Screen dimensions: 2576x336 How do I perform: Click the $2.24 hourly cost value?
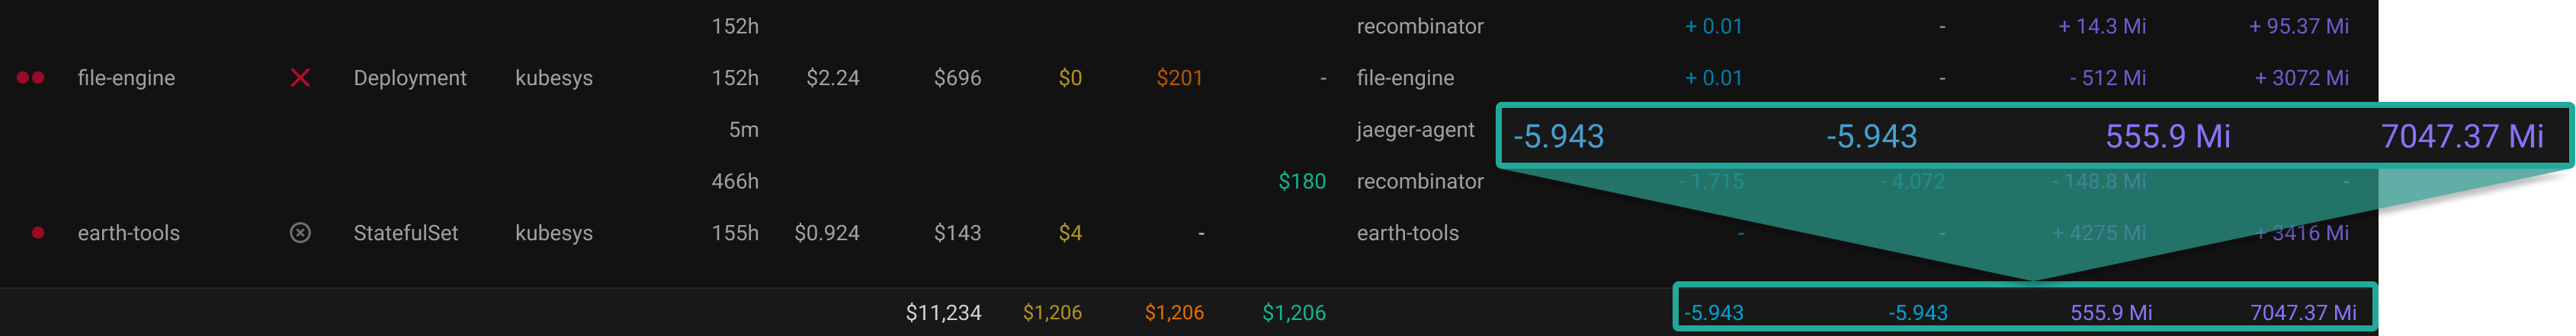833,78
